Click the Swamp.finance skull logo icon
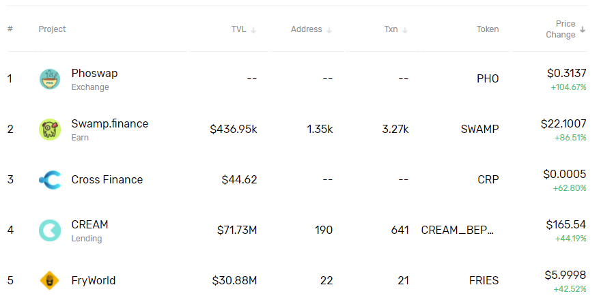Image resolution: width=601 pixels, height=300 pixels. [x=50, y=130]
